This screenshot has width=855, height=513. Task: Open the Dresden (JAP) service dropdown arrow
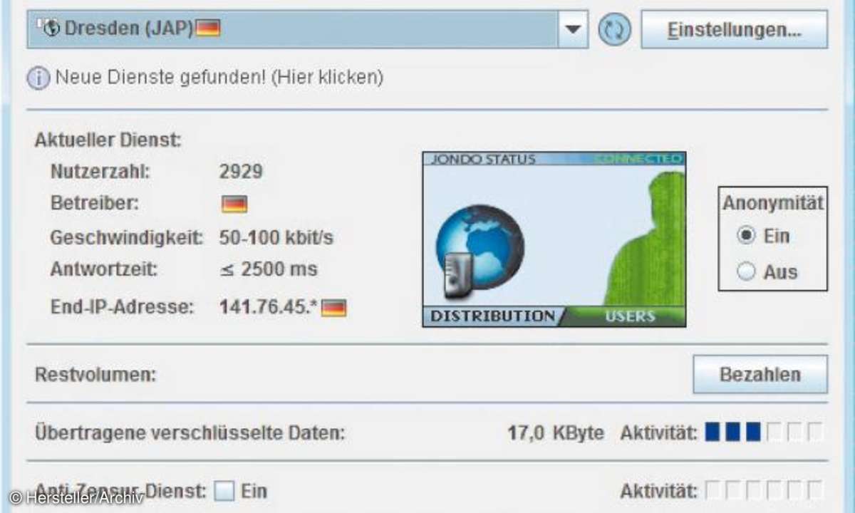pos(572,29)
